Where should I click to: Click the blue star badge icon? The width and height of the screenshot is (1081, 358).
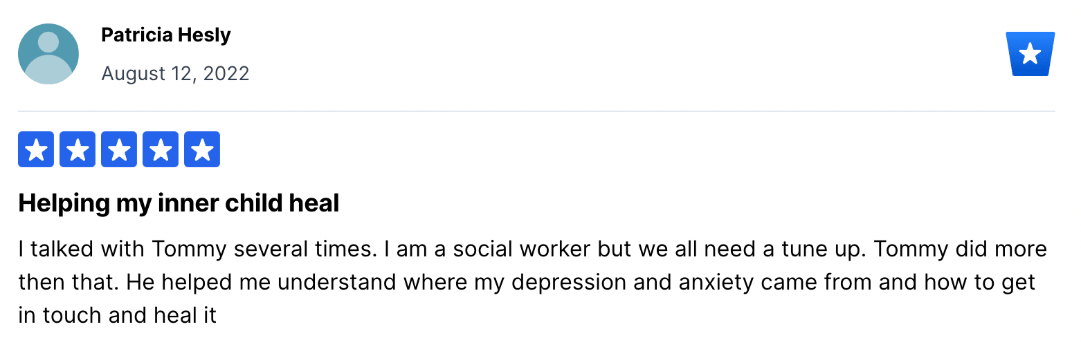click(x=1030, y=54)
